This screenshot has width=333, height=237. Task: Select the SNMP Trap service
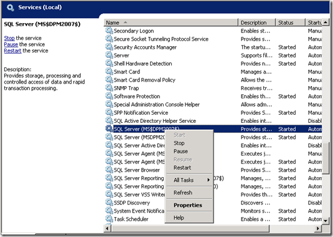coord(213,88)
